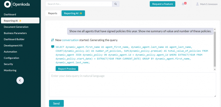Click the Report Preview button
The image size is (221, 107).
pos(67,69)
